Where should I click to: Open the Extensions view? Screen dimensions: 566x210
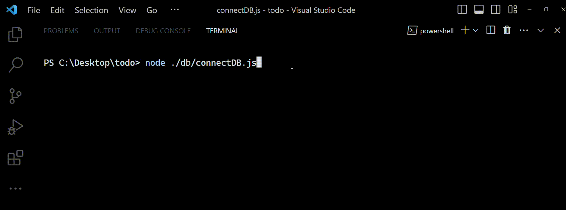[14, 158]
